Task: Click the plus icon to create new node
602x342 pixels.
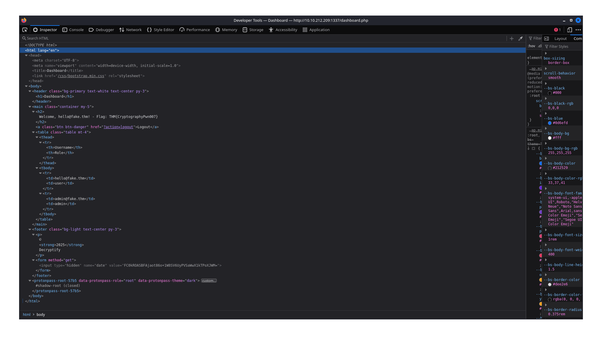Action: [x=512, y=38]
